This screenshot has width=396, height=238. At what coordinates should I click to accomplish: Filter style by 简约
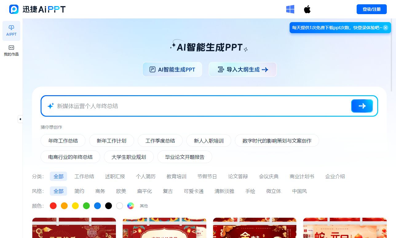[x=79, y=191]
